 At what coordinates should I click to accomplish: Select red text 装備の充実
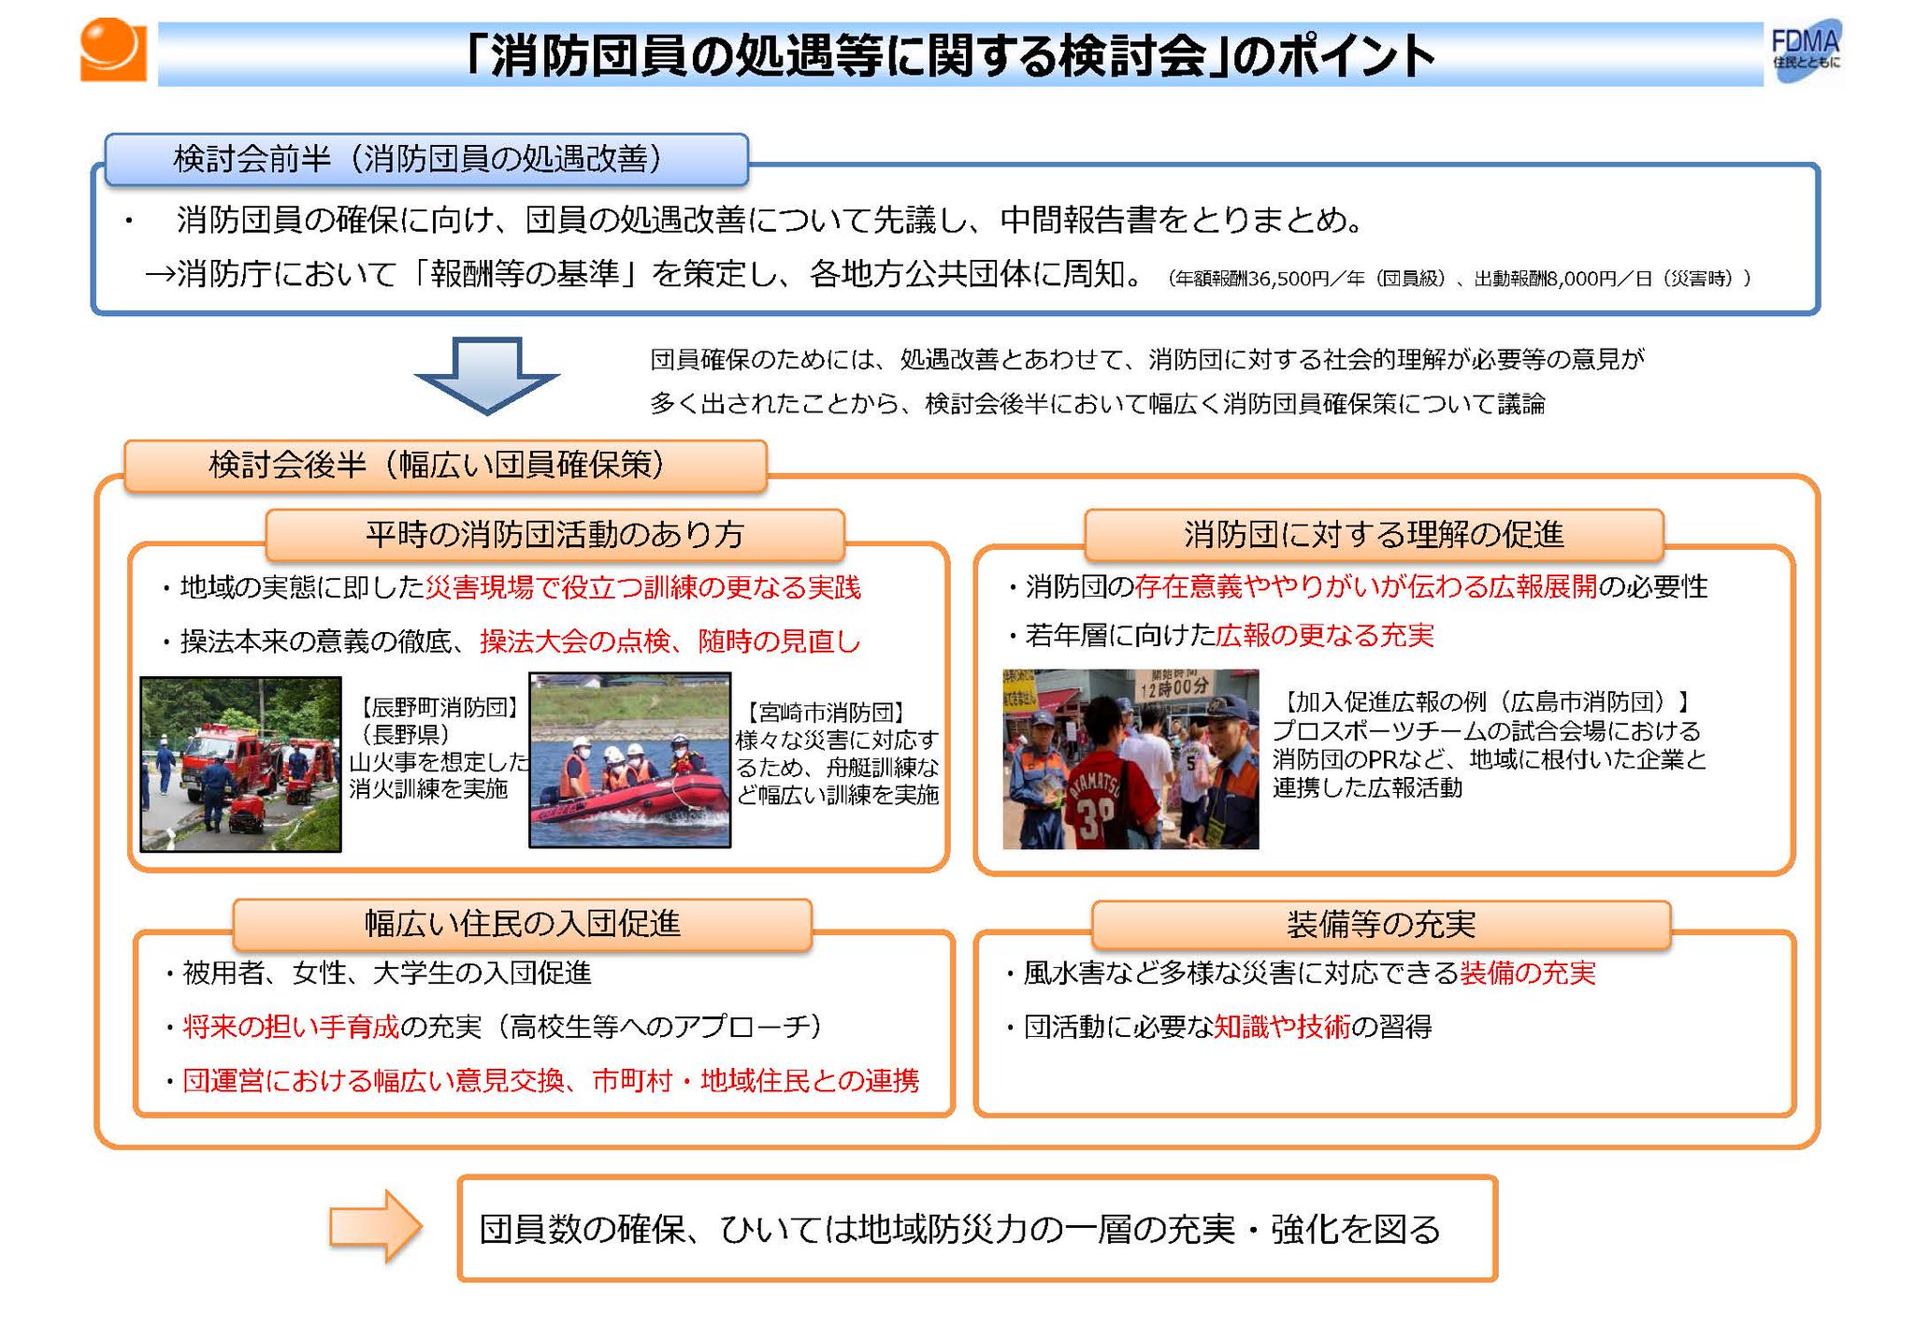(x=1527, y=973)
